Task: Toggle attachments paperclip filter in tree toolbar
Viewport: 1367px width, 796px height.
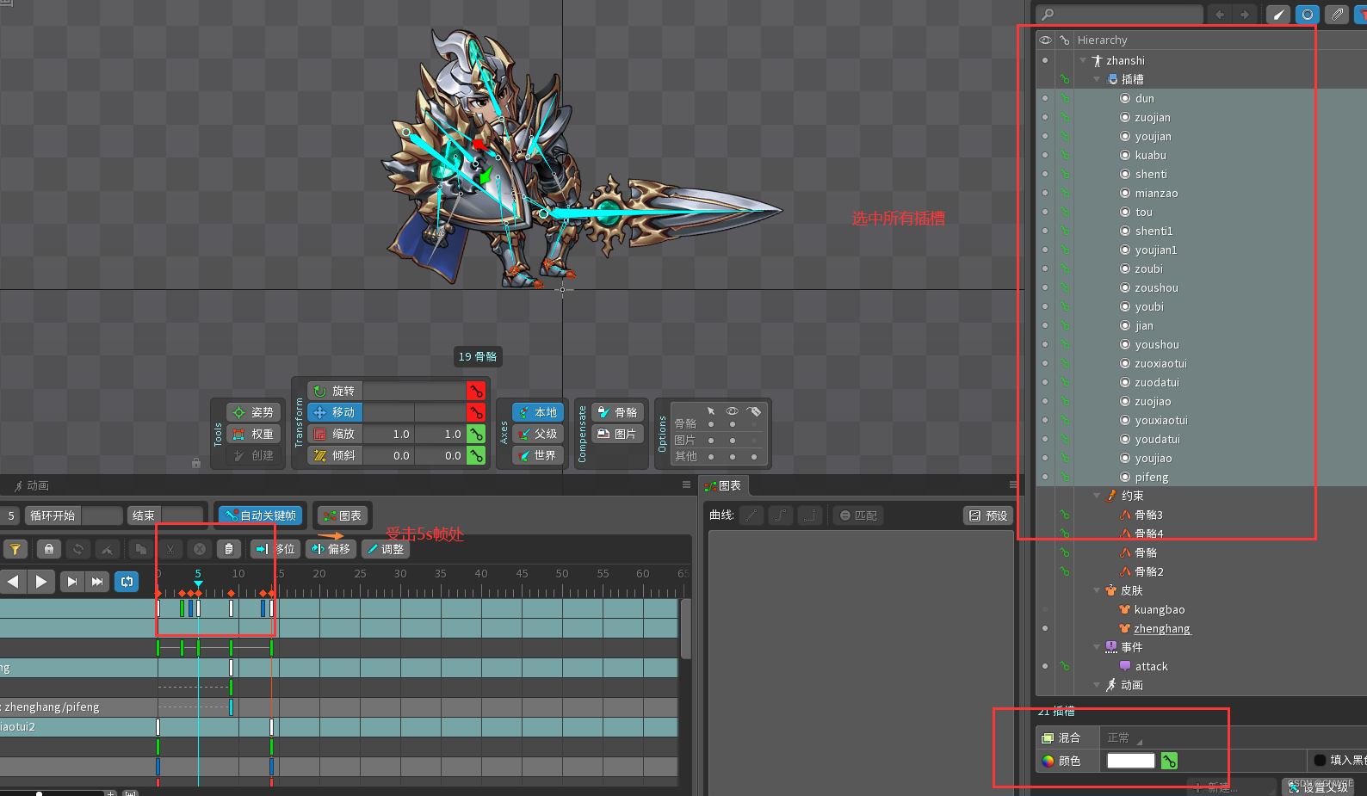Action: click(x=1337, y=14)
